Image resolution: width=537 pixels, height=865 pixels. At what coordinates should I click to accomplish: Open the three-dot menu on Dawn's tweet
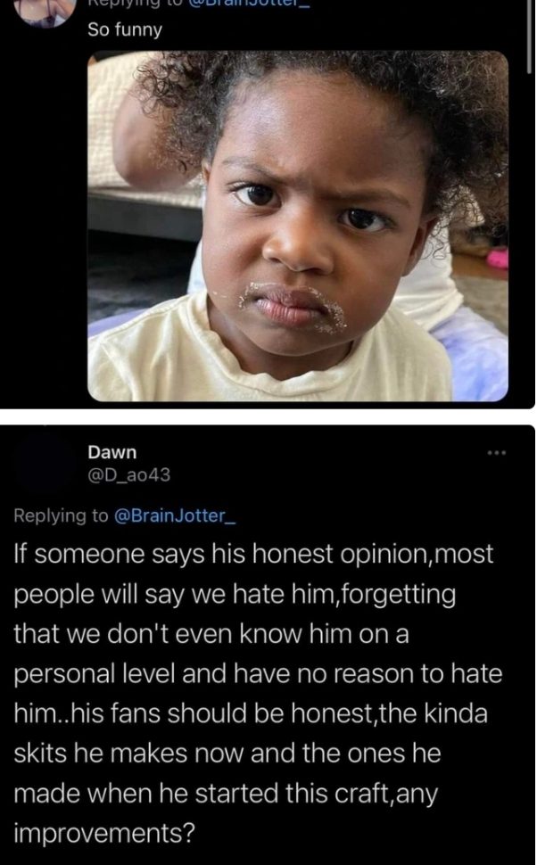[497, 454]
